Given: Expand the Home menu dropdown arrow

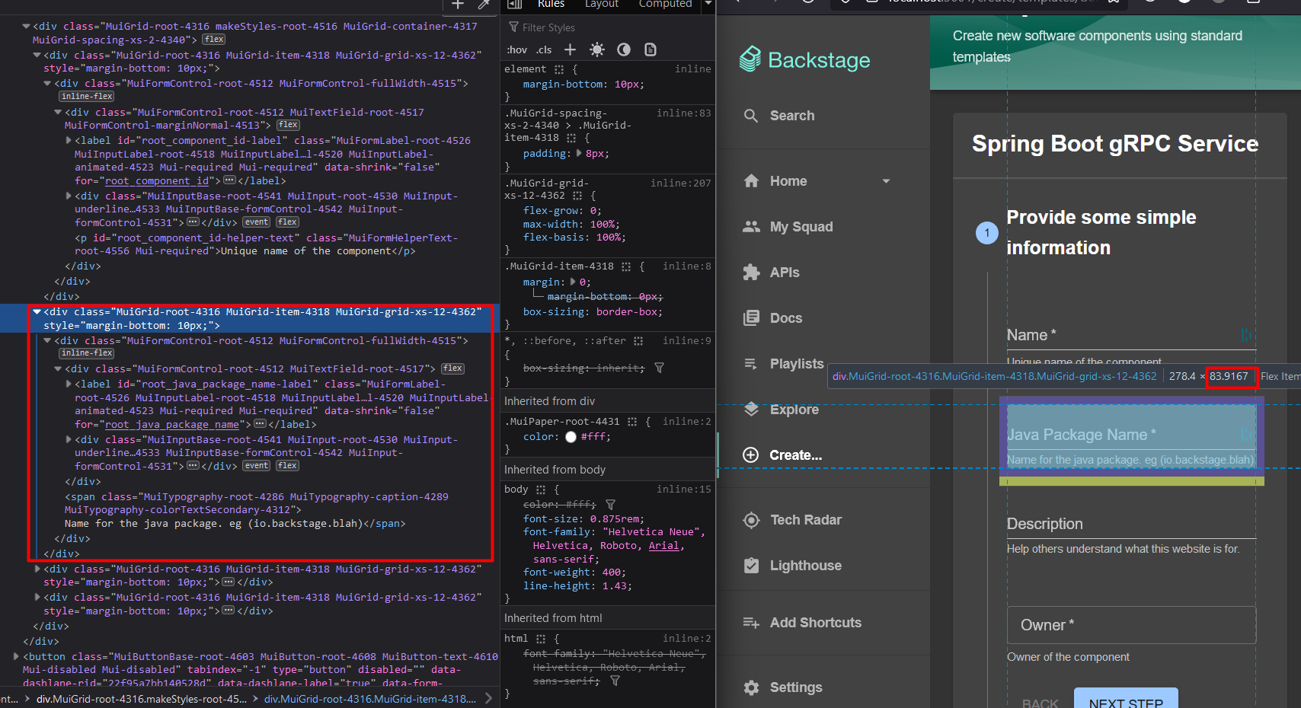Looking at the screenshot, I should 886,181.
